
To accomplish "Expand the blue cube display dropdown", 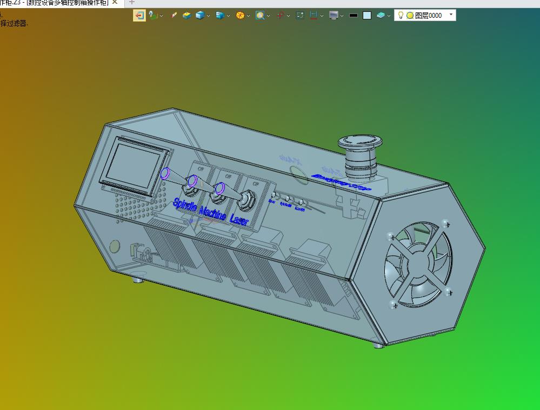I will (208, 16).
